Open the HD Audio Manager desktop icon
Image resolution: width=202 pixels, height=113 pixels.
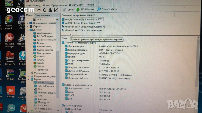pos(9,40)
